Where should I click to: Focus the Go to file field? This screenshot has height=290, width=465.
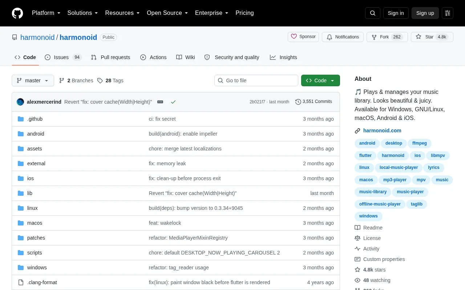tap(256, 80)
